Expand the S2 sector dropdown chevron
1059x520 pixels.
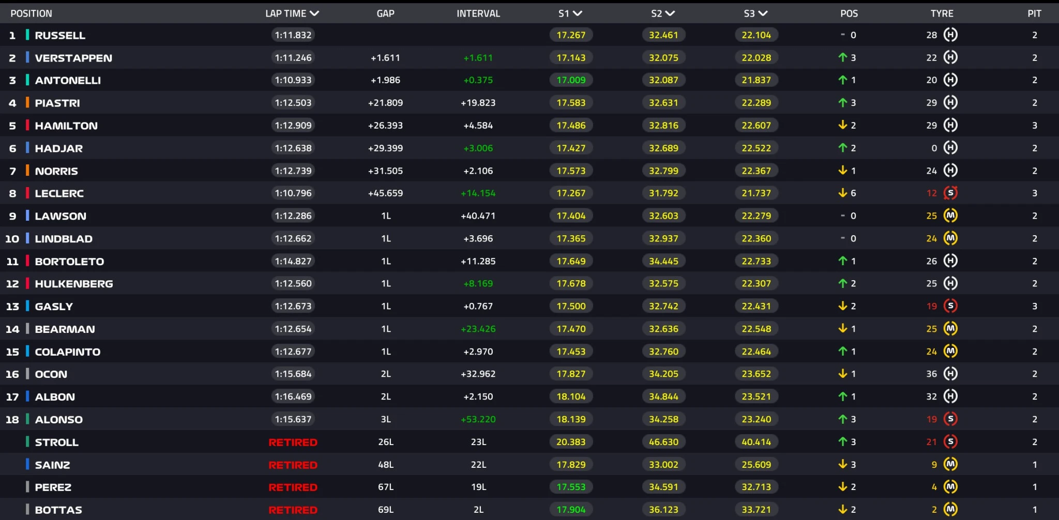click(670, 13)
